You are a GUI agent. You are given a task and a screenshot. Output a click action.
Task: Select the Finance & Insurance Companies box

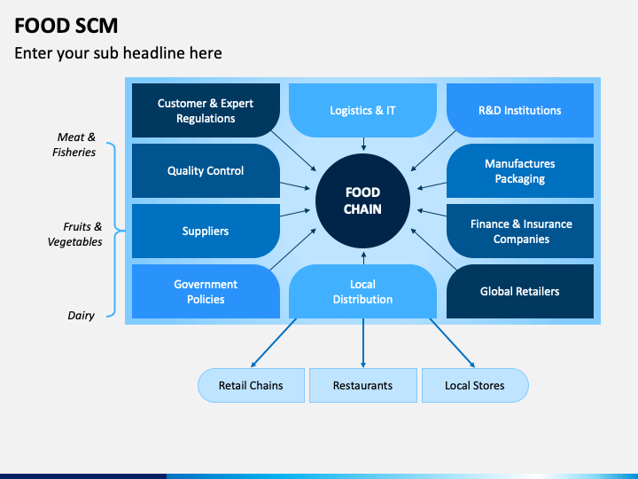click(x=520, y=231)
